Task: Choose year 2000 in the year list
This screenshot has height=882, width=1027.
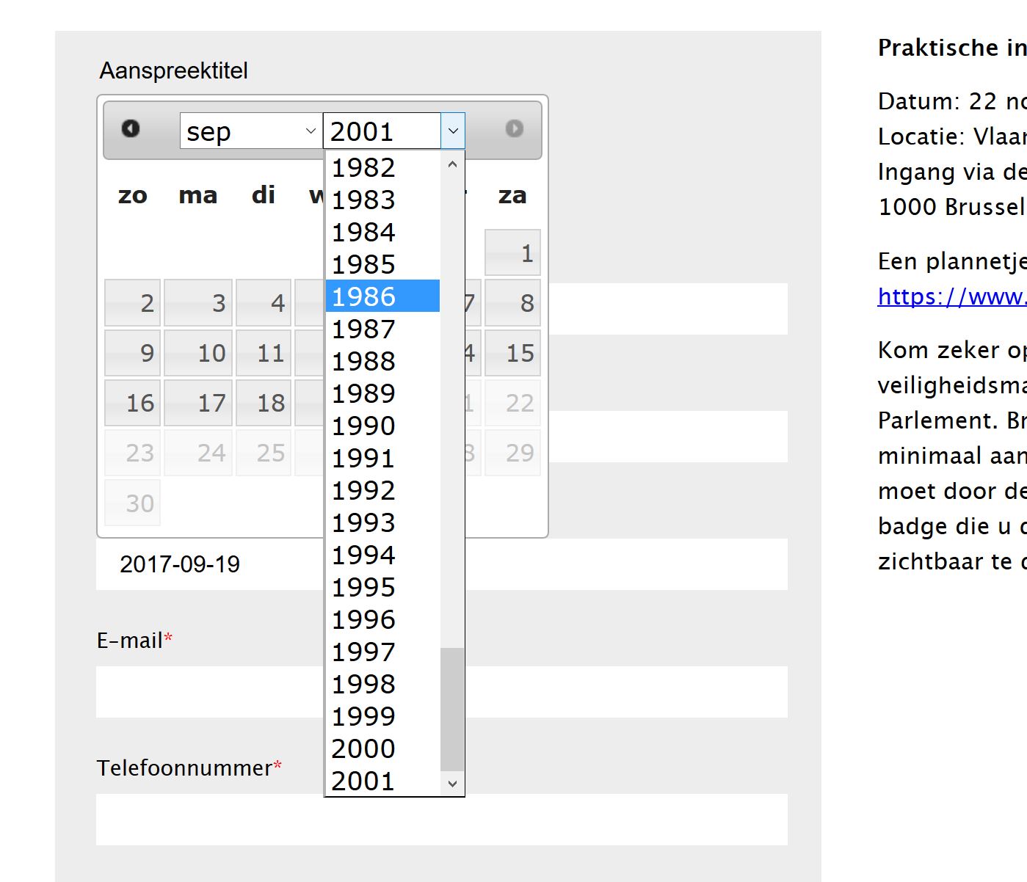Action: (x=382, y=748)
